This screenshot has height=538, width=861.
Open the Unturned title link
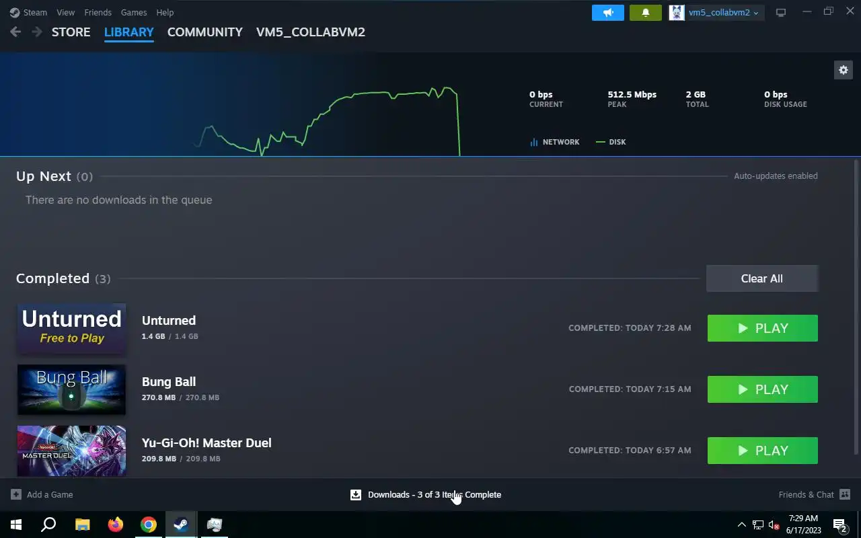(x=169, y=320)
